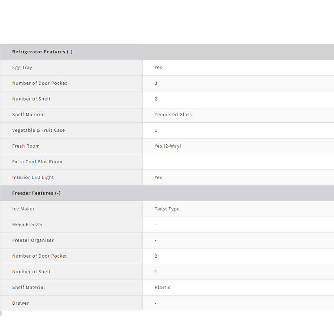Select the Fresh Room label
Viewport: 334px width, 334px height.
point(26,146)
